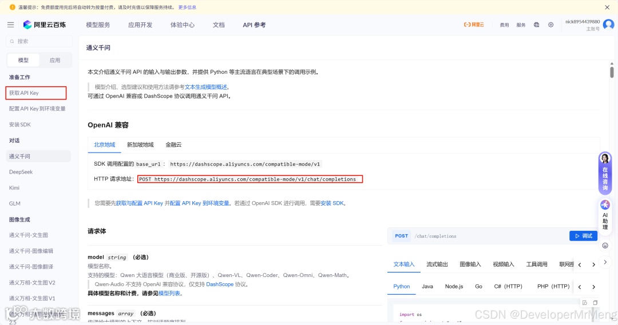Viewport: 618px width, 325px height.
Task: Select the Go code tab
Action: pos(479,286)
